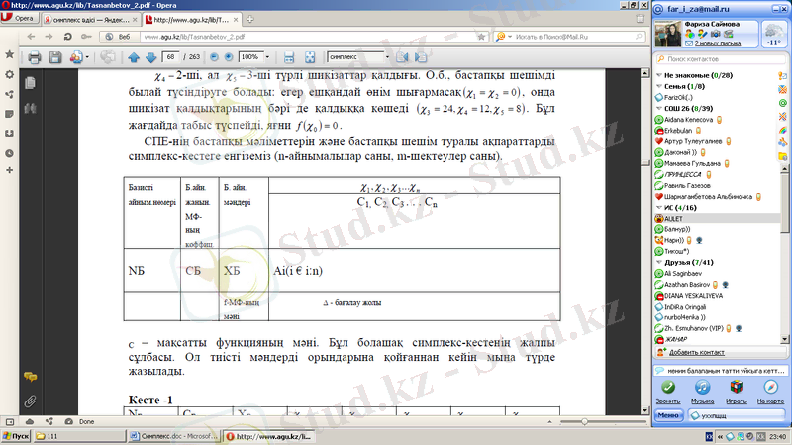Open the Mail.Ru Agent Меню button
The height and width of the screenshot is (445, 792).
(668, 416)
